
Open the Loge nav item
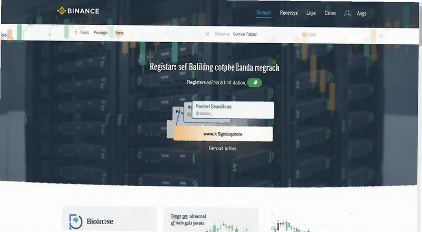click(311, 13)
